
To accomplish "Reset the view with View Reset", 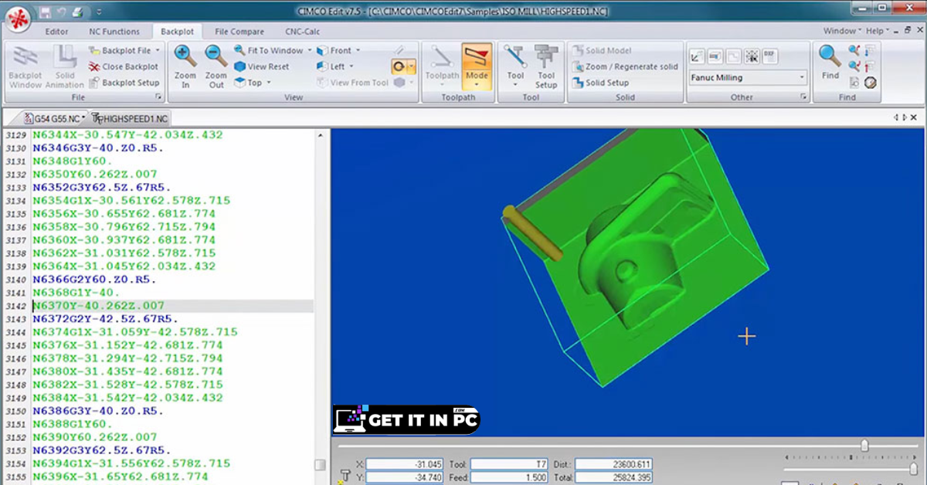I will pos(262,66).
